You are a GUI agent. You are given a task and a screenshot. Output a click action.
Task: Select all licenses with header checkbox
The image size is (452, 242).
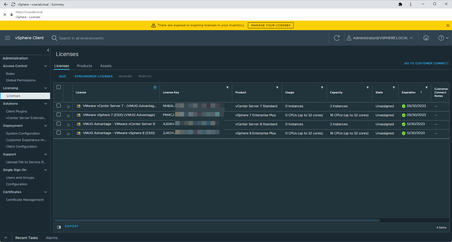coord(59,87)
